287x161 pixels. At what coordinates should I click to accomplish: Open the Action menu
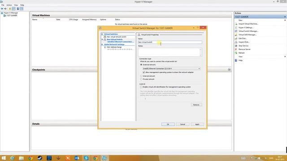coord(9,5)
